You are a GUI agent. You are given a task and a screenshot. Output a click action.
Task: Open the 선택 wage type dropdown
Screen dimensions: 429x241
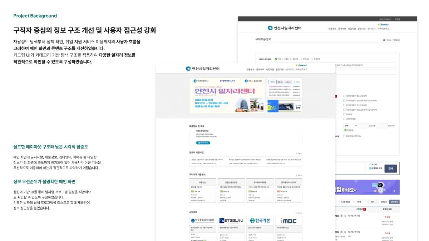coord(350,126)
